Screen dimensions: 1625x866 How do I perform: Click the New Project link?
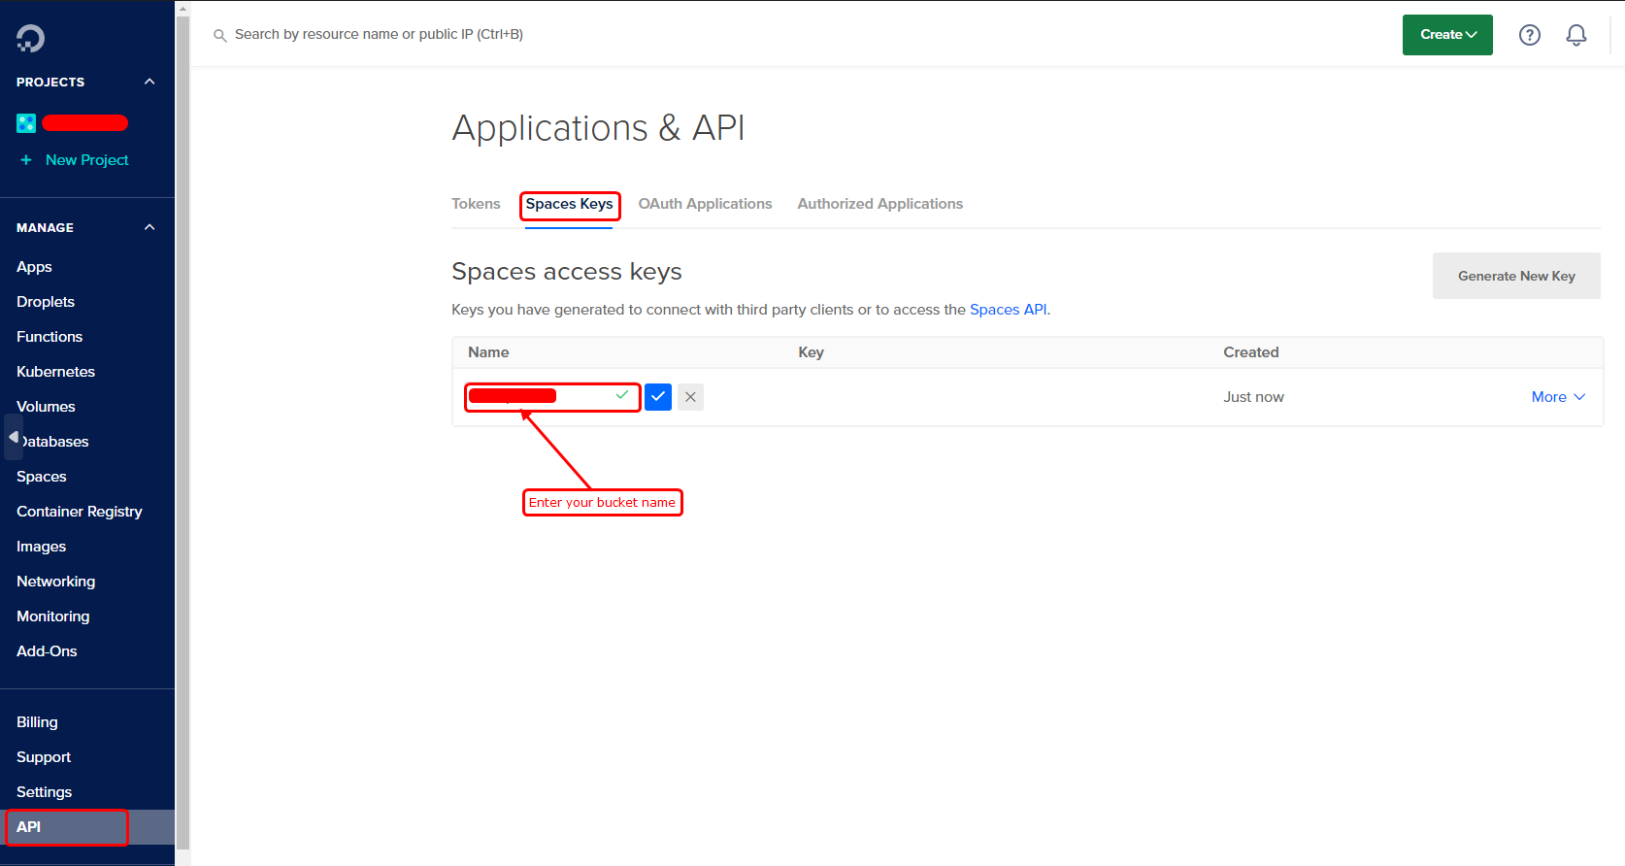click(x=86, y=160)
